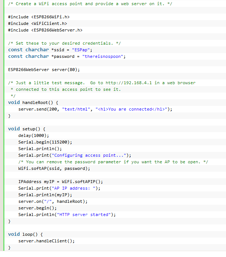
Task: Click the server.send(200, ...) line
Action: pyautogui.click(x=95, y=109)
